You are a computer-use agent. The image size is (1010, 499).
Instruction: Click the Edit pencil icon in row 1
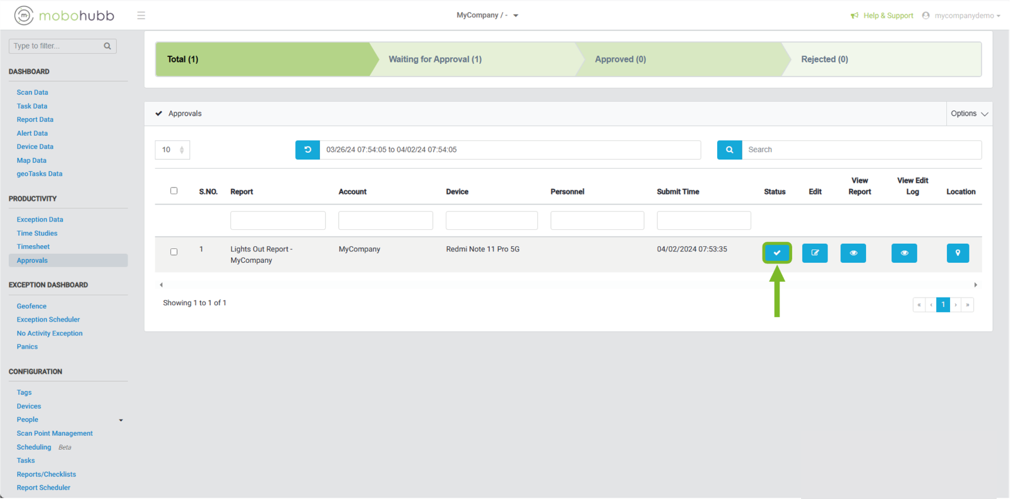click(814, 253)
